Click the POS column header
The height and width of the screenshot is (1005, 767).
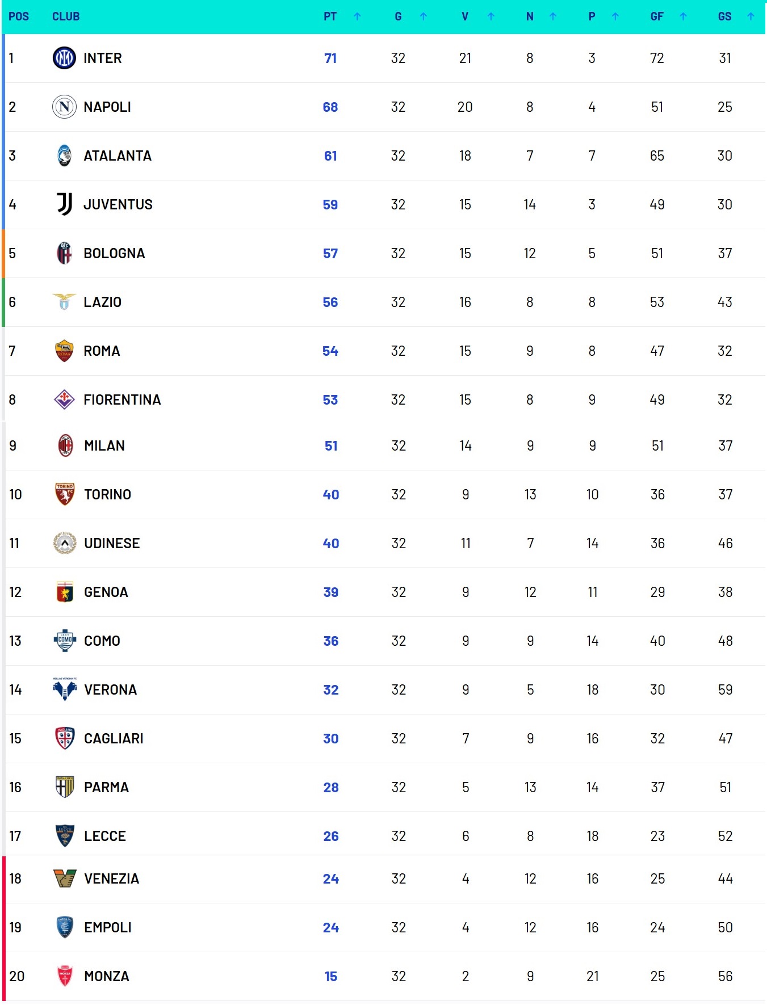19,16
